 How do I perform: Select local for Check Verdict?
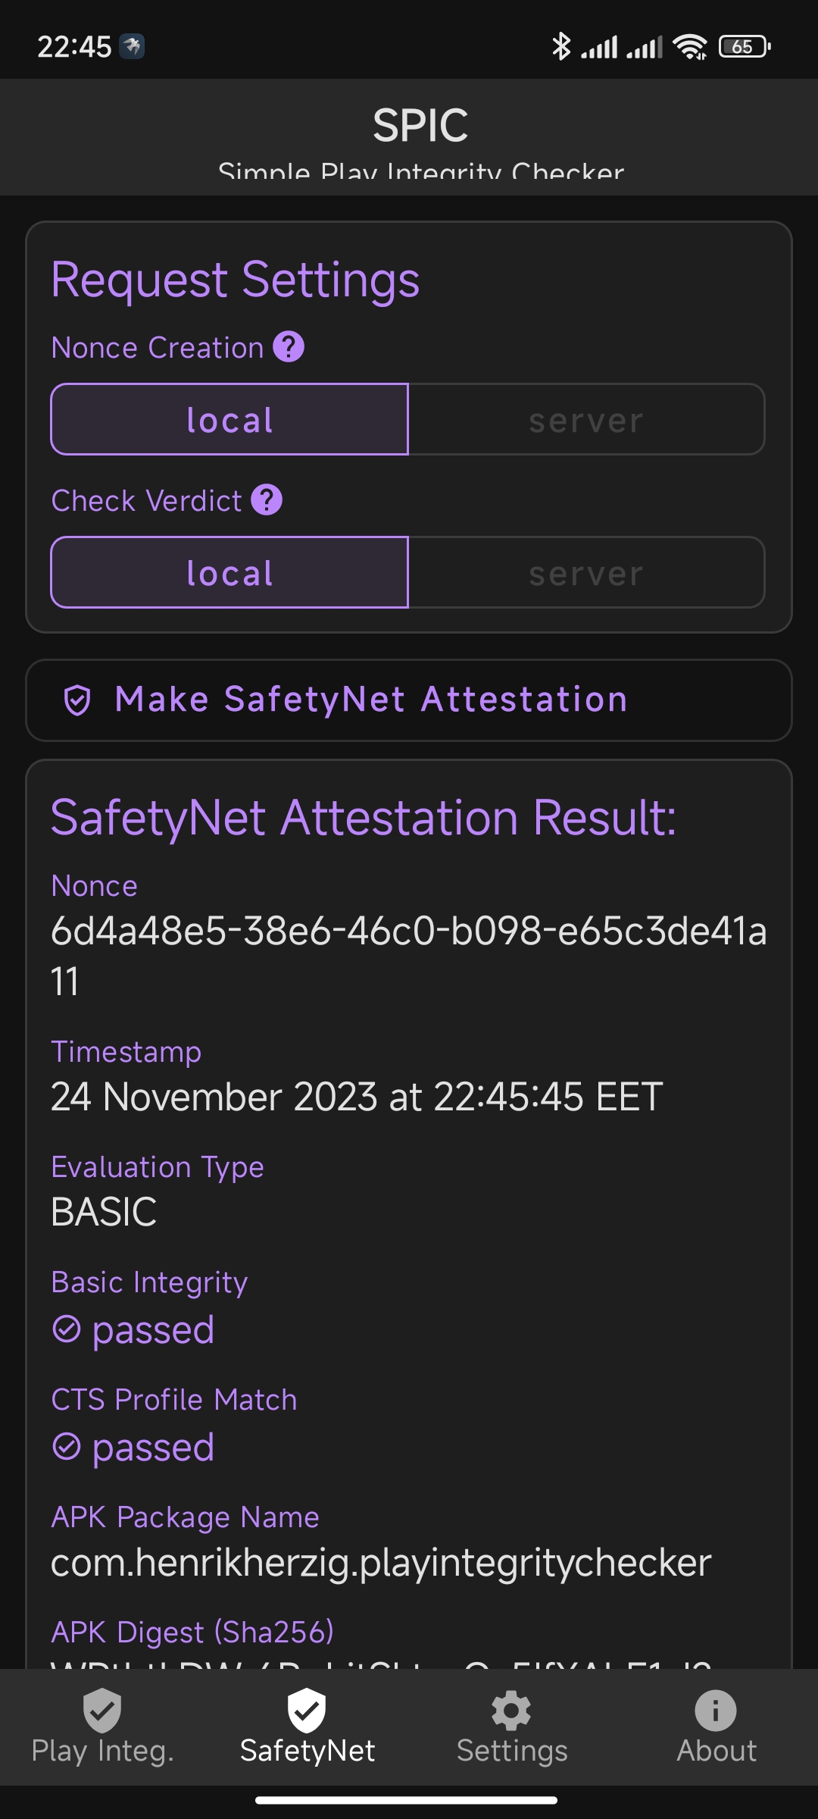(229, 572)
